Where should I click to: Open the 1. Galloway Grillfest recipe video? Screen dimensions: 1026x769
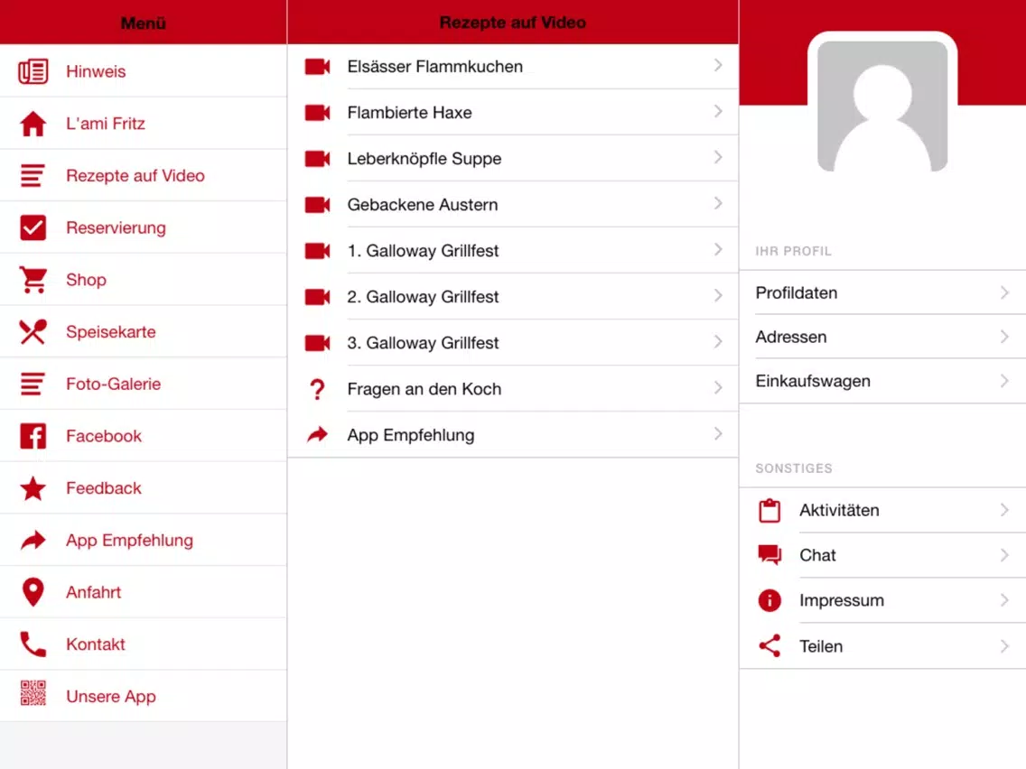click(x=513, y=250)
